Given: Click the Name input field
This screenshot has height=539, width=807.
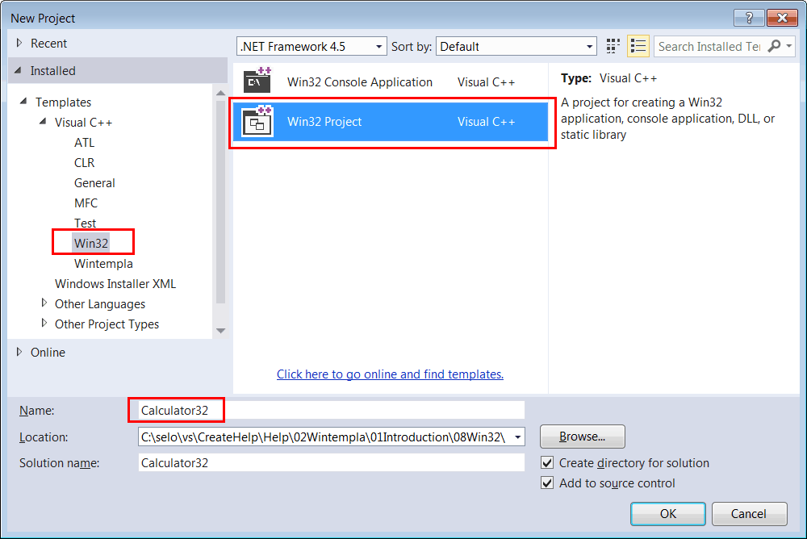Looking at the screenshot, I should pyautogui.click(x=332, y=410).
